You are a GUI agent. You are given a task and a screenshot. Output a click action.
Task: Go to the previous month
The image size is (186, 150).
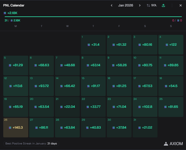pos(112,6)
